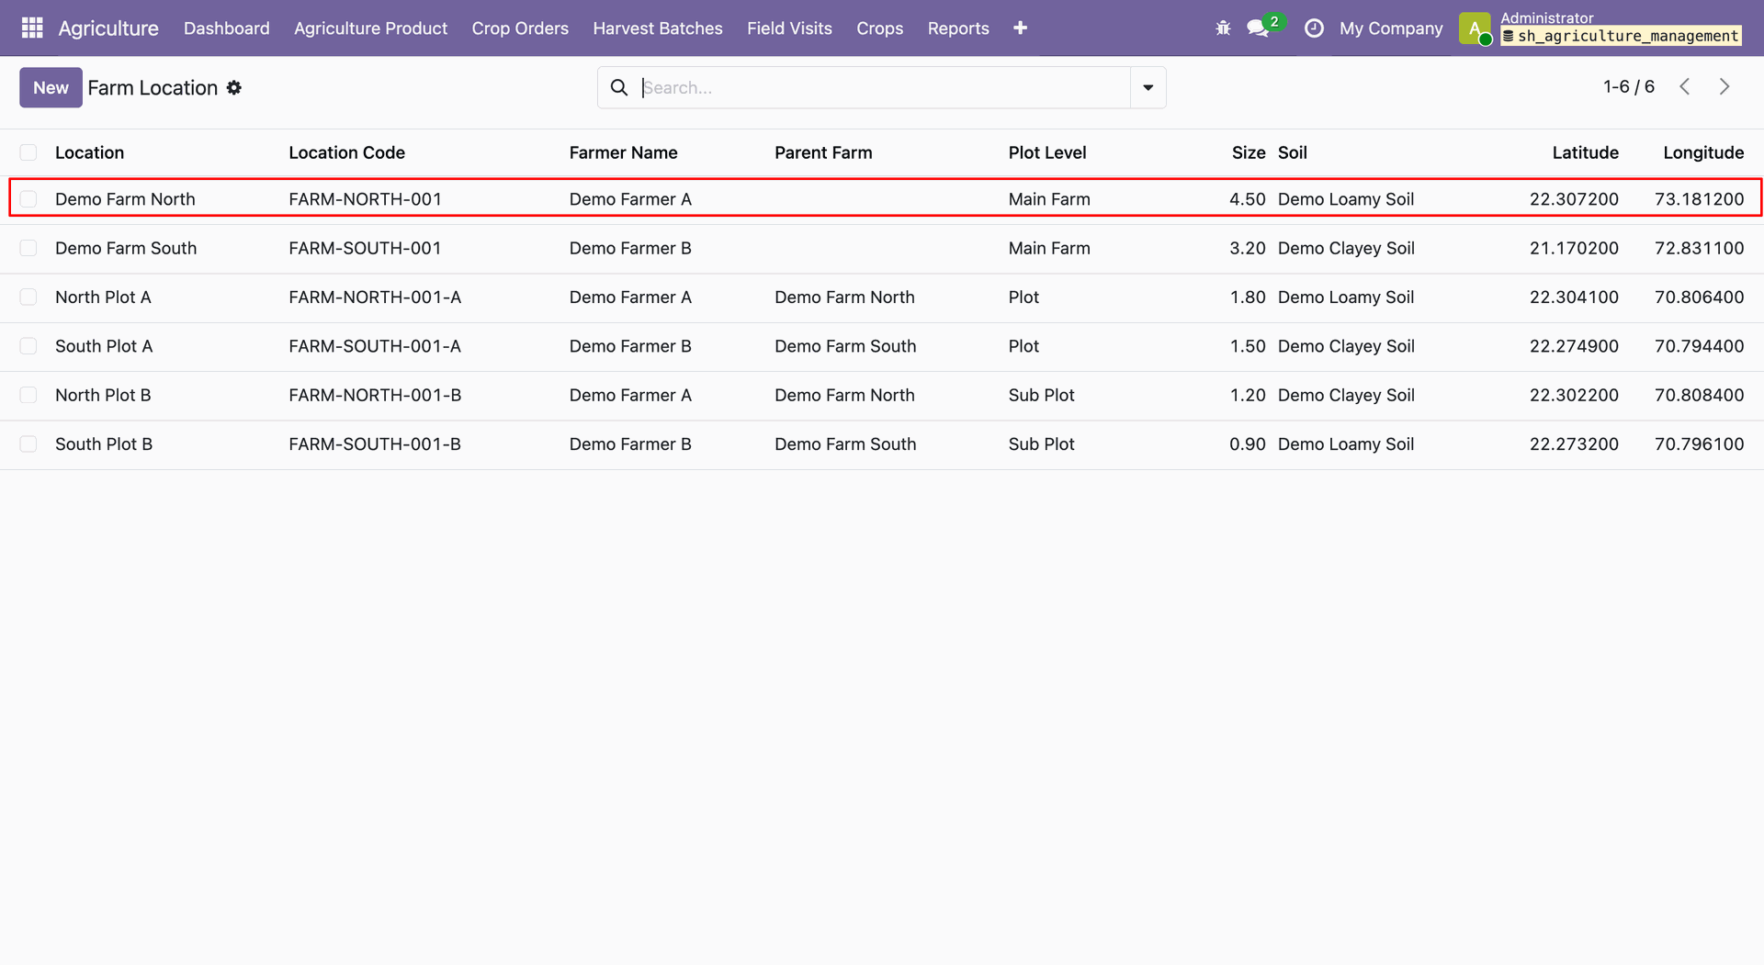This screenshot has width=1764, height=965.
Task: Open the activities clock icon
Action: (1314, 28)
